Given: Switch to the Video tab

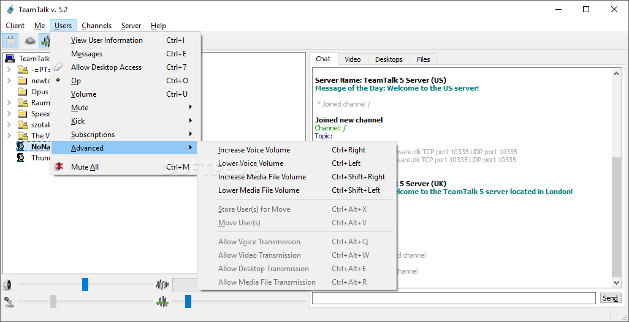Looking at the screenshot, I should tap(353, 59).
